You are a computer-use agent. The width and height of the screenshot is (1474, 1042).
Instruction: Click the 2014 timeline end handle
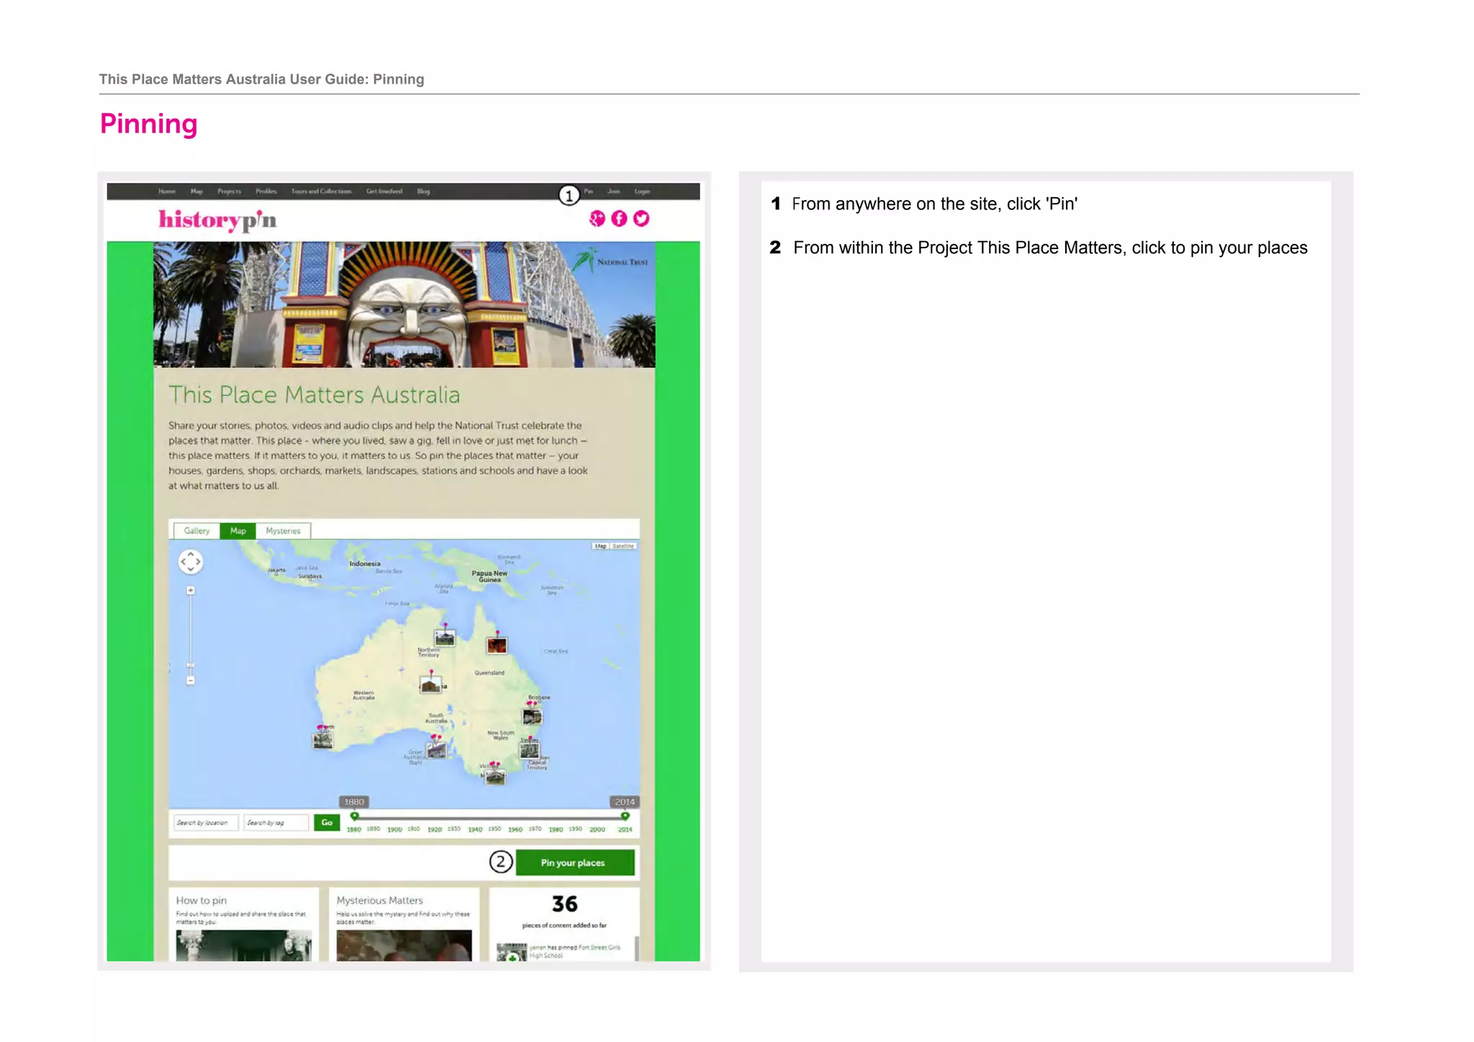625,816
